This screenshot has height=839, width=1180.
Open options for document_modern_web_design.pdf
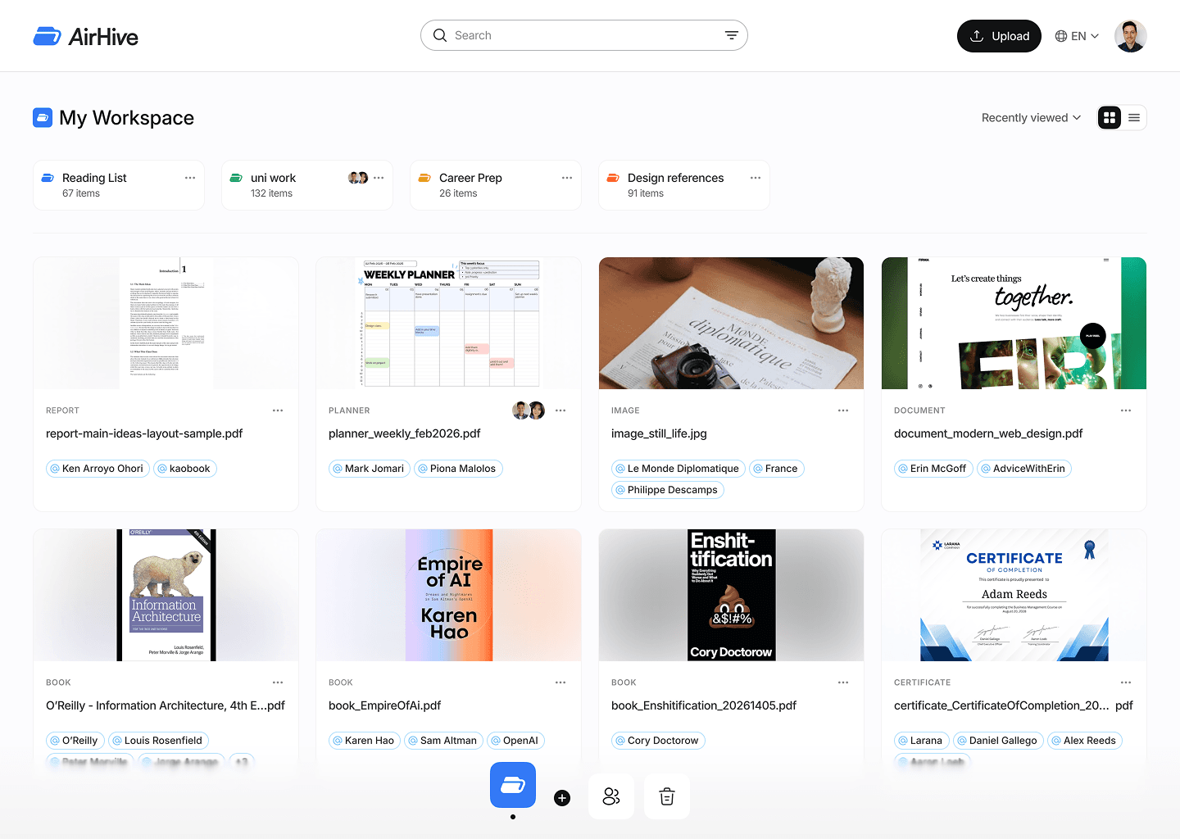1126,410
